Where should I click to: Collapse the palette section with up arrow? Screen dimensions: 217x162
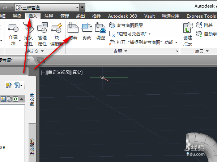(22, 99)
